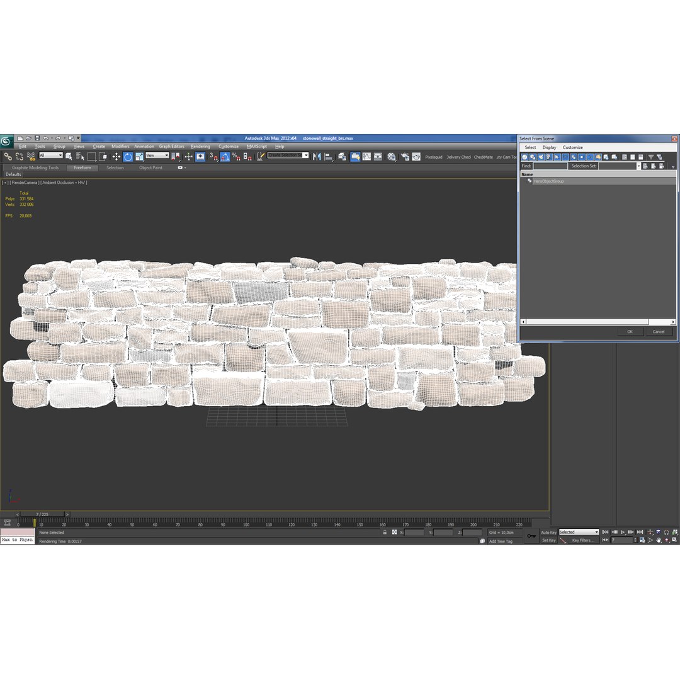Viewport: 680px width, 680px height.
Task: Select the Select and Rotate tool
Action: (128, 157)
